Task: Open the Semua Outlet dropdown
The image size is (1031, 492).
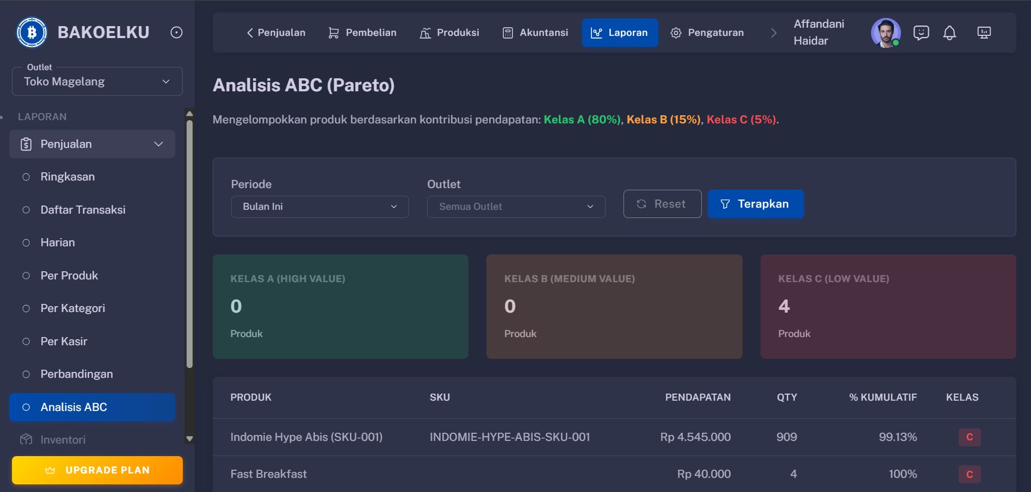Action: point(516,207)
